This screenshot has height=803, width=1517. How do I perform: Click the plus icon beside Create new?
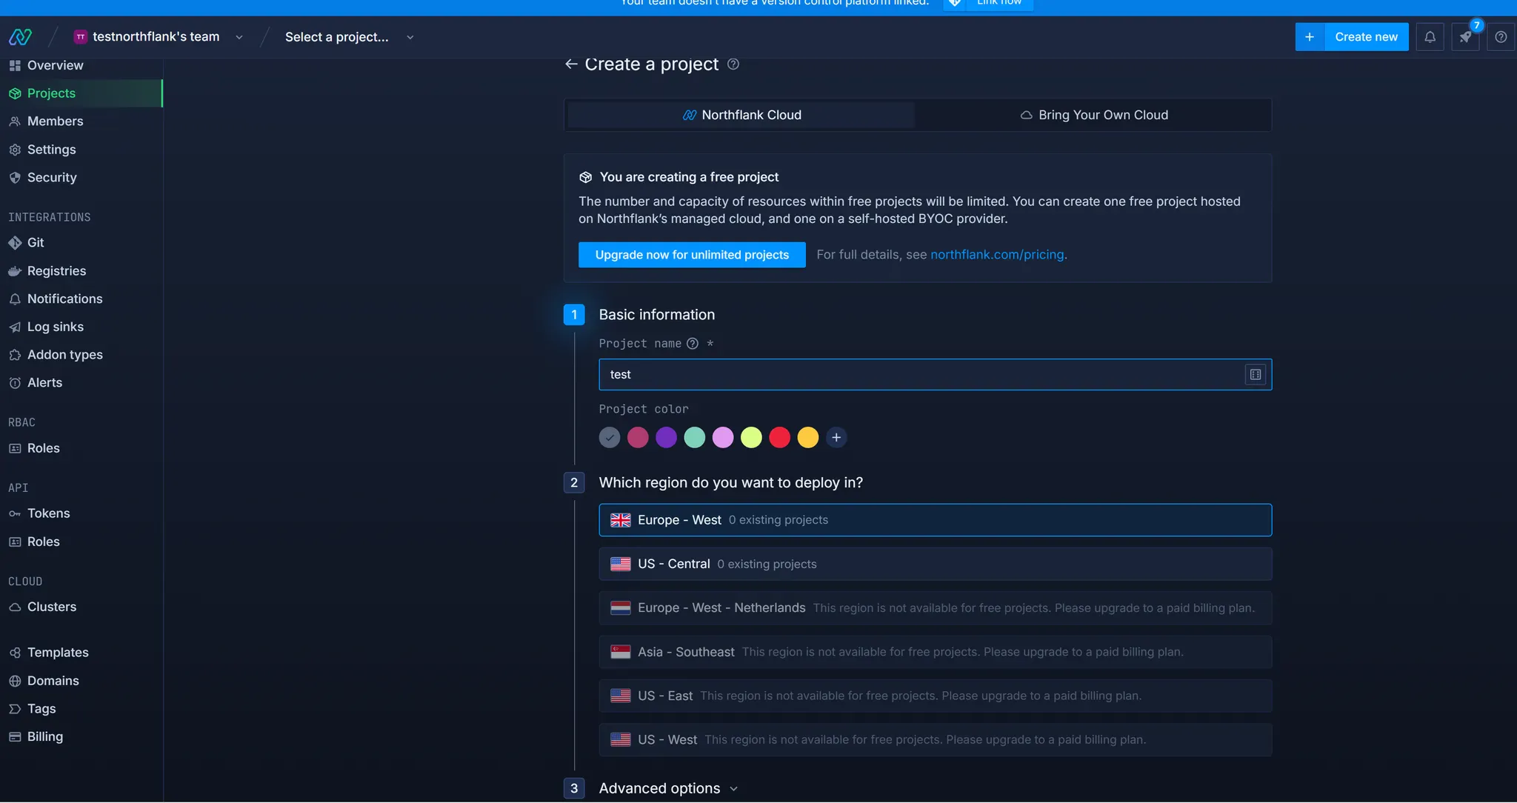click(1310, 37)
